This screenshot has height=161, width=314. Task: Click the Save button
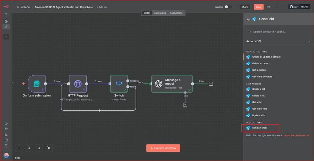[258, 7]
